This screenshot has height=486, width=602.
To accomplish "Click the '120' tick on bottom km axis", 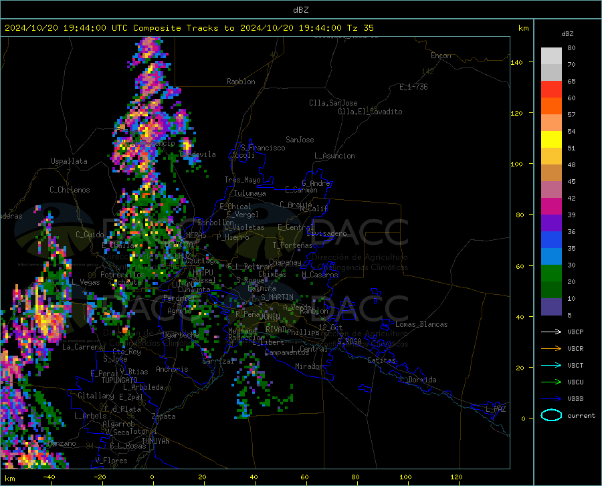I will click(456, 477).
